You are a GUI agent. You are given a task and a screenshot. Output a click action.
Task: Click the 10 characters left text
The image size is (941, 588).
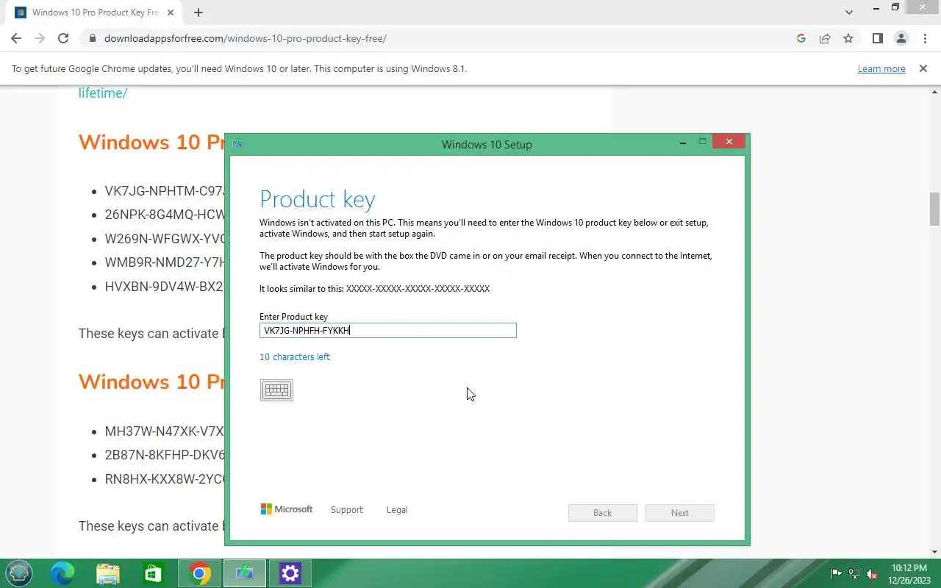coord(295,357)
